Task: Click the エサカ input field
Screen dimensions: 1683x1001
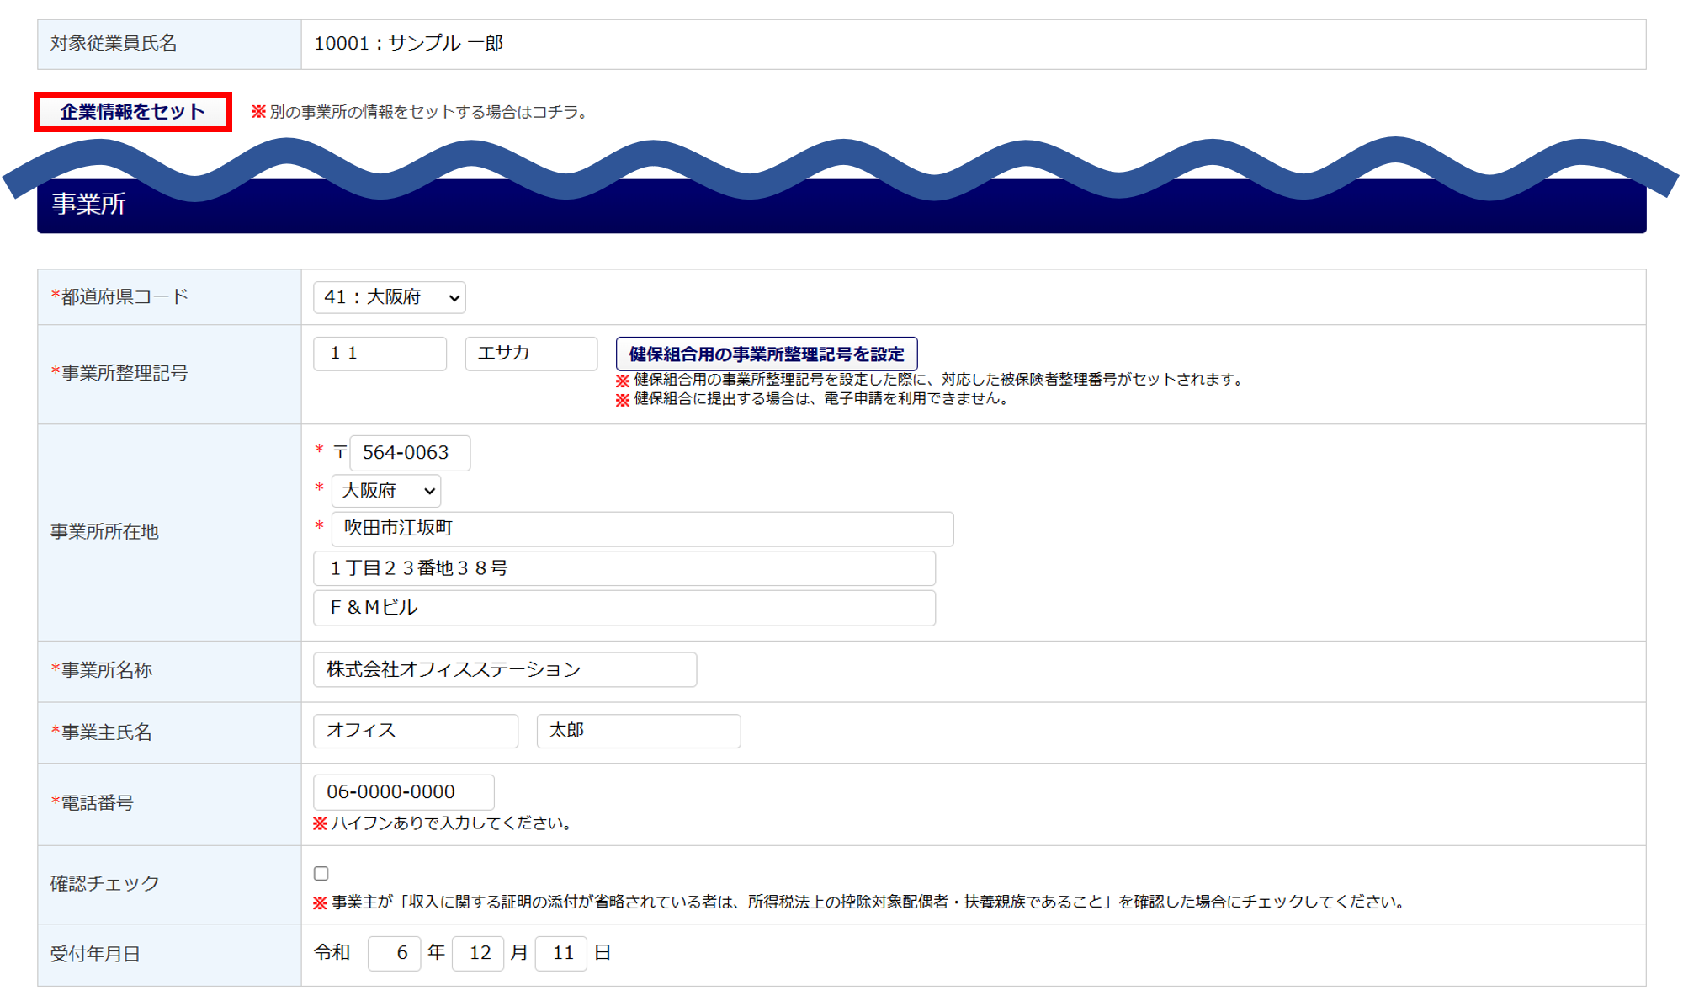Action: (x=531, y=354)
